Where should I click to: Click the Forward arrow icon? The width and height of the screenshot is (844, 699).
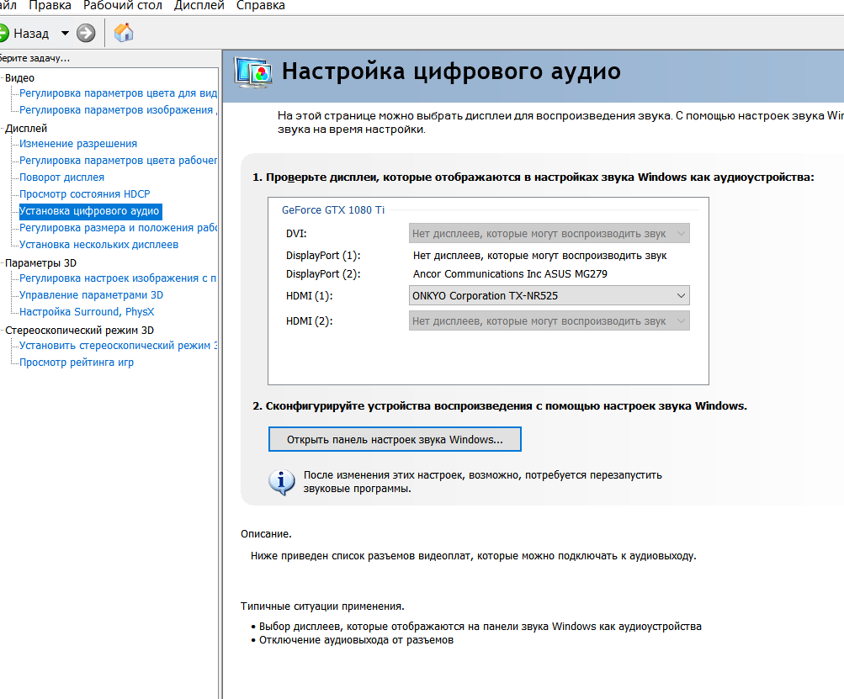pyautogui.click(x=86, y=34)
